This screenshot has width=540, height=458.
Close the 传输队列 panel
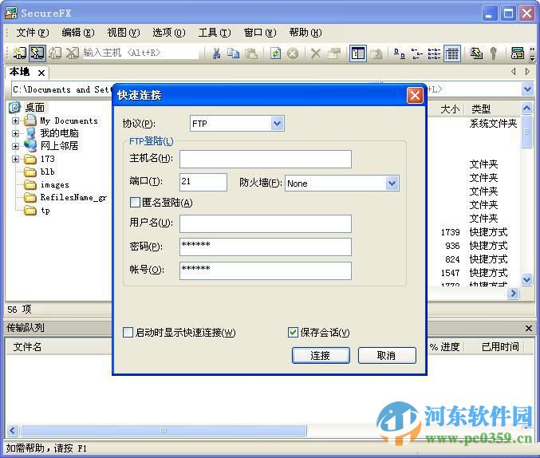[529, 328]
